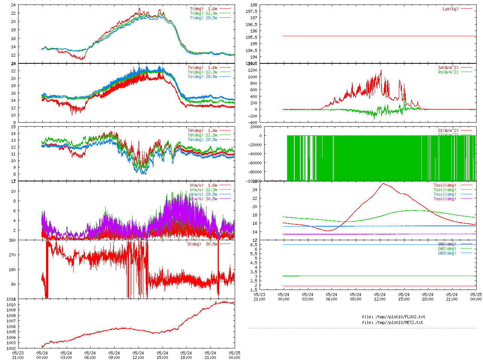
Task: Click the 'T(deg) 1.6m' legend label
Action: coord(204,9)
